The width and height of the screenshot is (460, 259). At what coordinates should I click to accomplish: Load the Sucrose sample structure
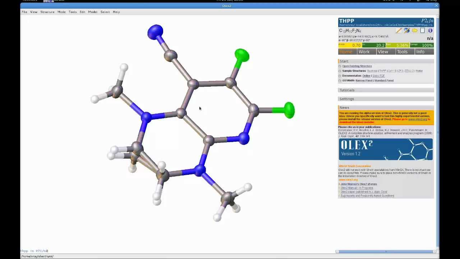372,71
